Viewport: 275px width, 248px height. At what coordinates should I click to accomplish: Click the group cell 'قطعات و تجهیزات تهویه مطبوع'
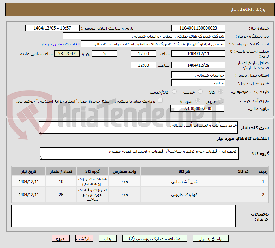93,182
